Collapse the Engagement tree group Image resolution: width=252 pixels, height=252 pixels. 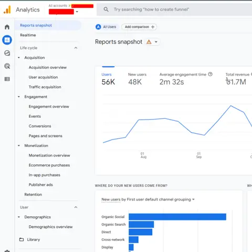(x=19, y=97)
